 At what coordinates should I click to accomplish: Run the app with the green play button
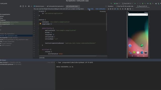pos(135,3)
